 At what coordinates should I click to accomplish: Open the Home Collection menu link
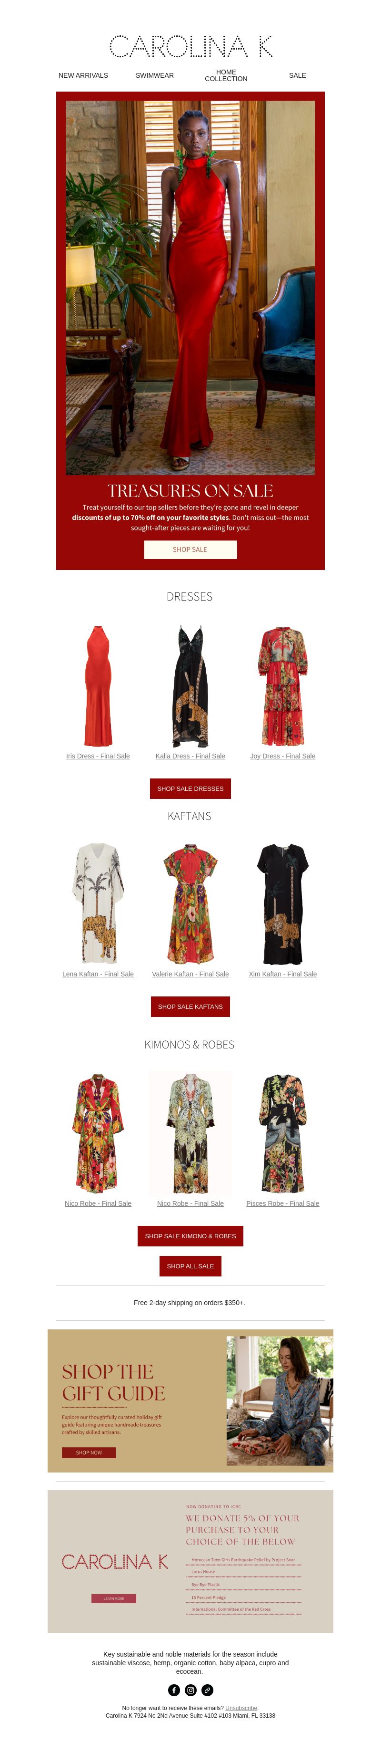click(226, 76)
